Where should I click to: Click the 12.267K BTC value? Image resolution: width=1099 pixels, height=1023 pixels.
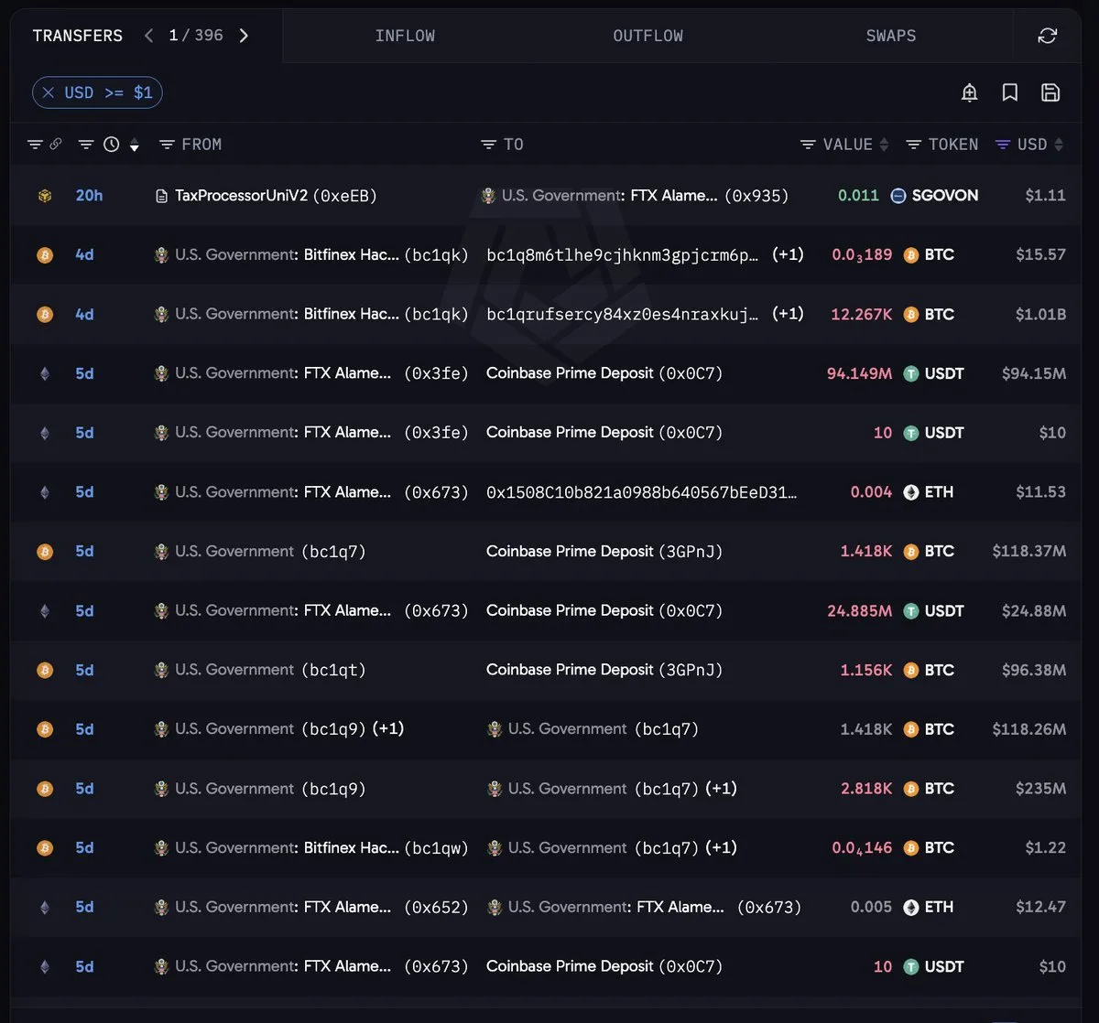click(x=861, y=314)
